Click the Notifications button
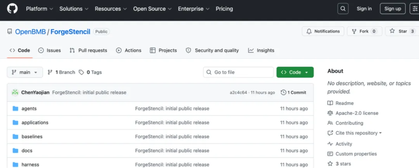Viewport: 419px width, 168px height. point(323,31)
